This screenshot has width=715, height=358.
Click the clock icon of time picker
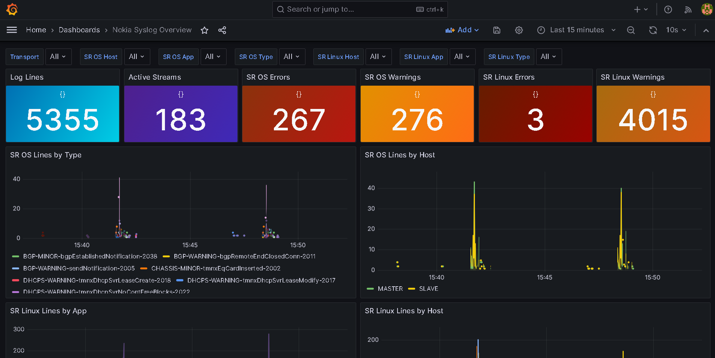point(541,30)
